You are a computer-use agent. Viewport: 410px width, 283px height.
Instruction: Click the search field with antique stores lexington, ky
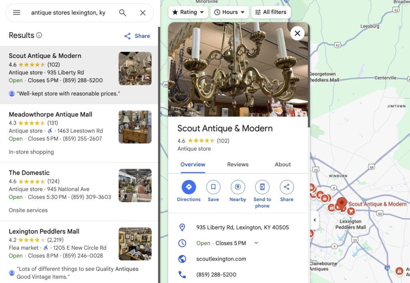pos(68,12)
